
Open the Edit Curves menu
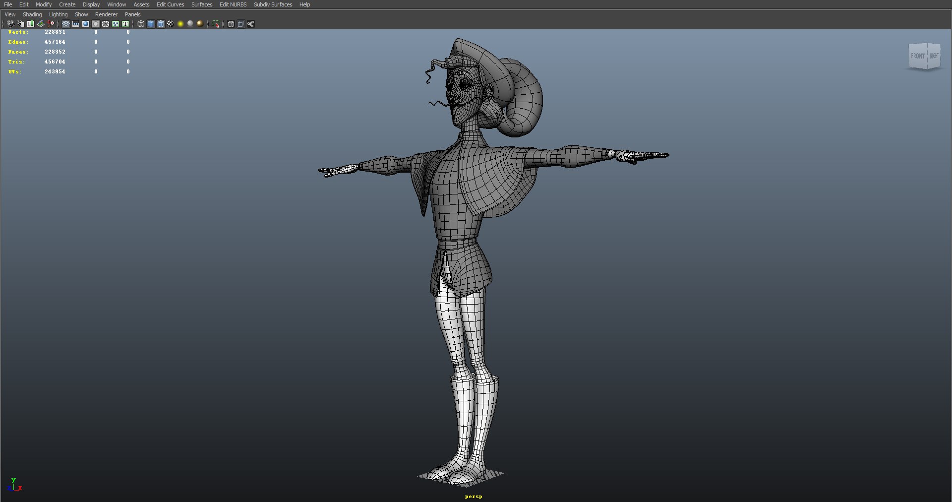170,4
